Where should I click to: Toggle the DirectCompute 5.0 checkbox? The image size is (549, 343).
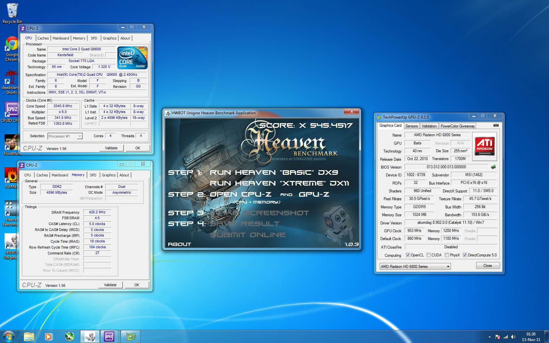pyautogui.click(x=465, y=255)
